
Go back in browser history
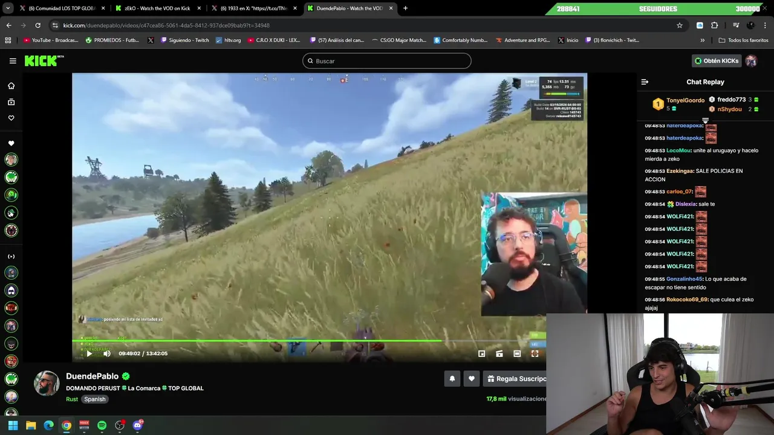(8, 25)
